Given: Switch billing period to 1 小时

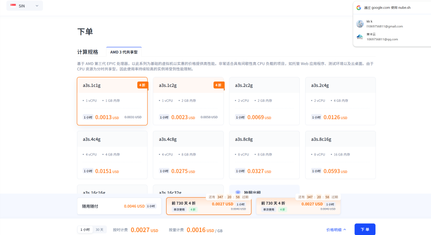Looking at the screenshot, I should (x=85, y=230).
